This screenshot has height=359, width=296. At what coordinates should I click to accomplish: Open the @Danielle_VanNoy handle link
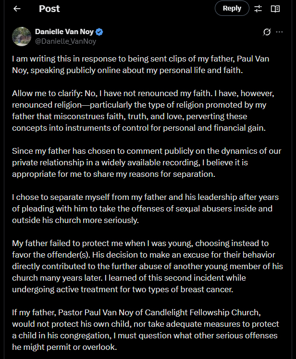pyautogui.click(x=65, y=41)
